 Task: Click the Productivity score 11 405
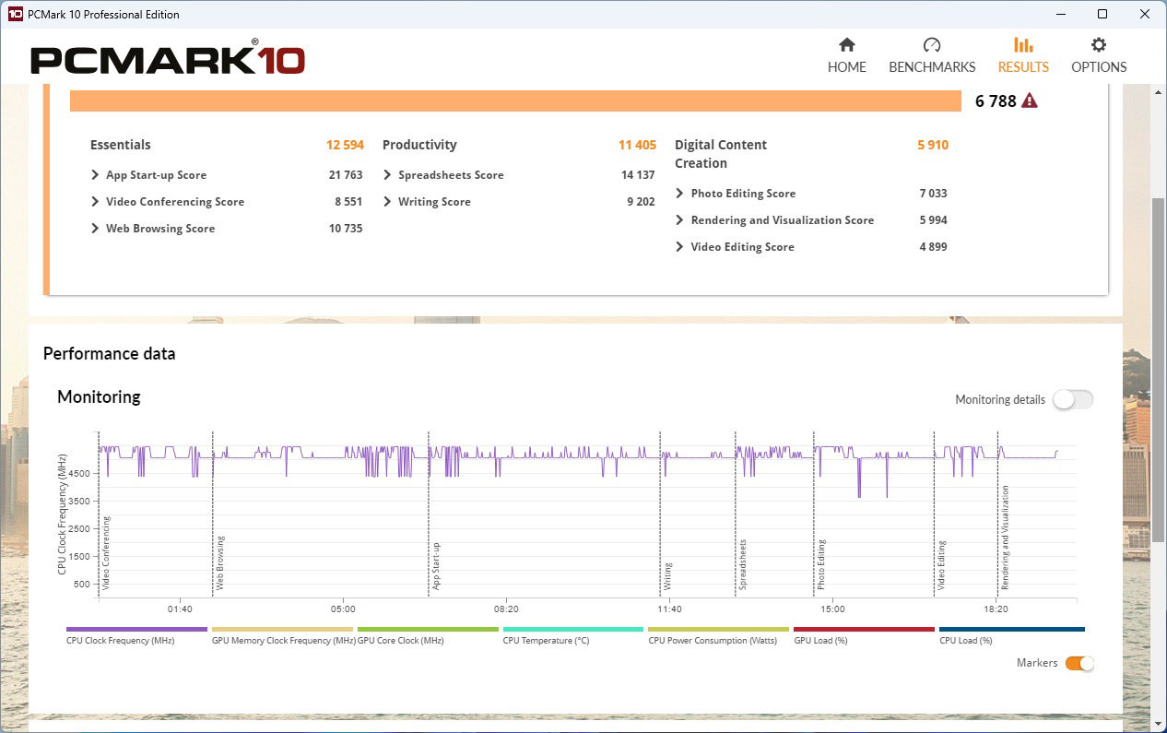click(x=638, y=145)
